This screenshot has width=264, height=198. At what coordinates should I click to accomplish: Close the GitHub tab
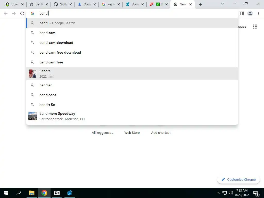coord(71,4)
